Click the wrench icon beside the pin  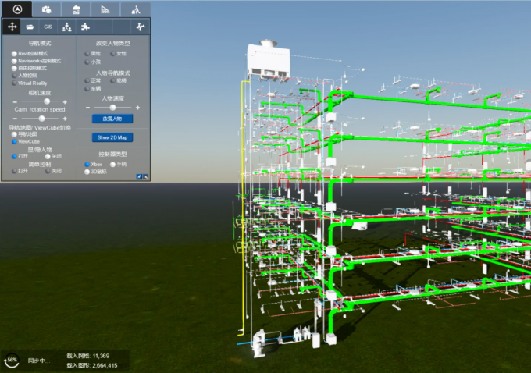point(145,176)
